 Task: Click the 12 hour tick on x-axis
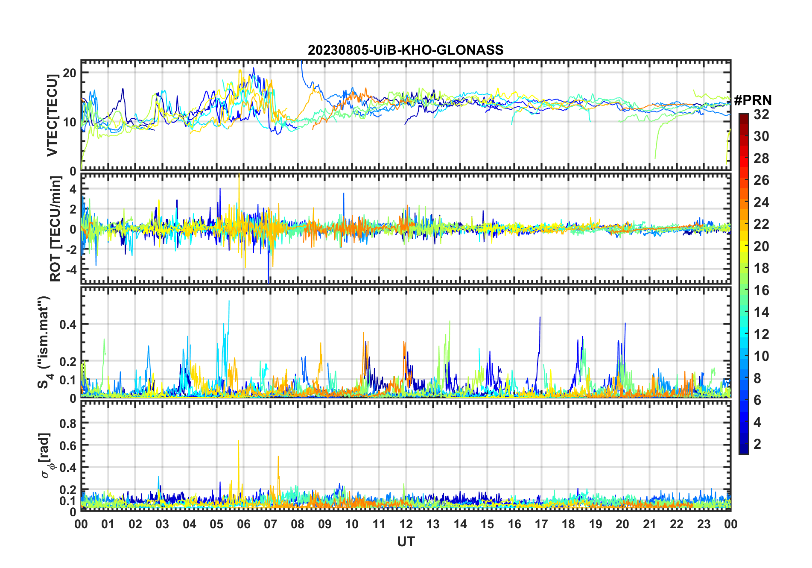click(x=406, y=524)
